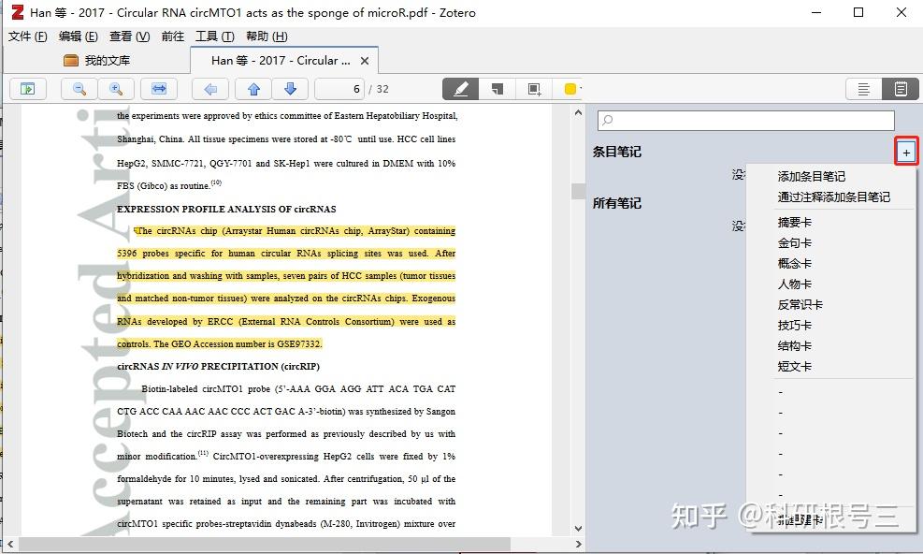This screenshot has width=923, height=554.
Task: Select the sticky note annotation tool
Action: click(498, 88)
